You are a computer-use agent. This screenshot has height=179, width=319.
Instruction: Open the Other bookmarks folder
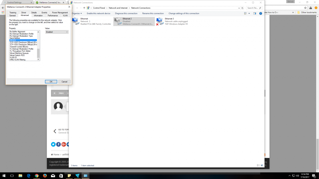click(307, 12)
